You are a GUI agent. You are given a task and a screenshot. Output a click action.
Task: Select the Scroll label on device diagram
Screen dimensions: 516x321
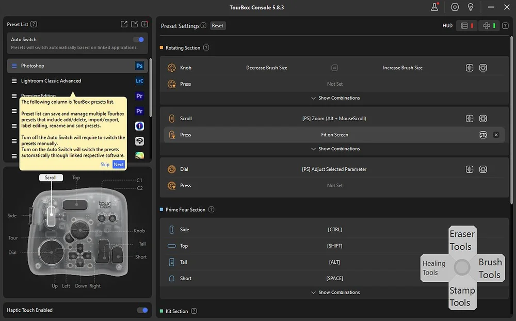click(x=51, y=178)
